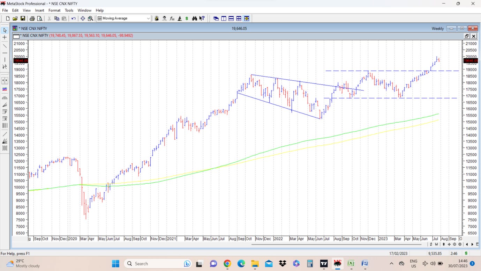Select the Gann grid tool

coord(5,148)
